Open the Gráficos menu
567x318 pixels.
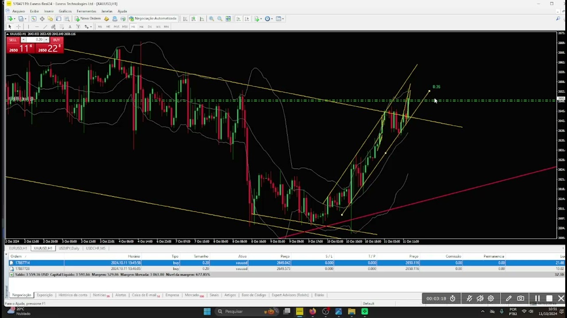[x=65, y=11]
